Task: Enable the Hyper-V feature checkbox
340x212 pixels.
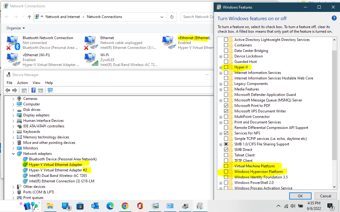Action: (x=226, y=67)
